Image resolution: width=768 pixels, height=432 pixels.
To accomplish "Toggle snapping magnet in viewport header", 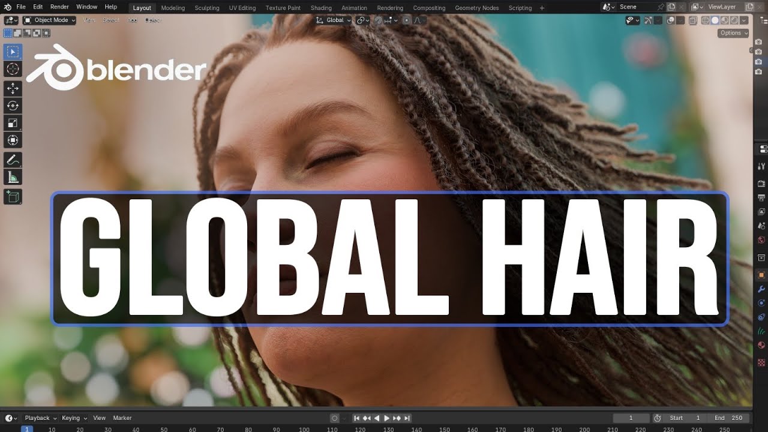I will 378,20.
